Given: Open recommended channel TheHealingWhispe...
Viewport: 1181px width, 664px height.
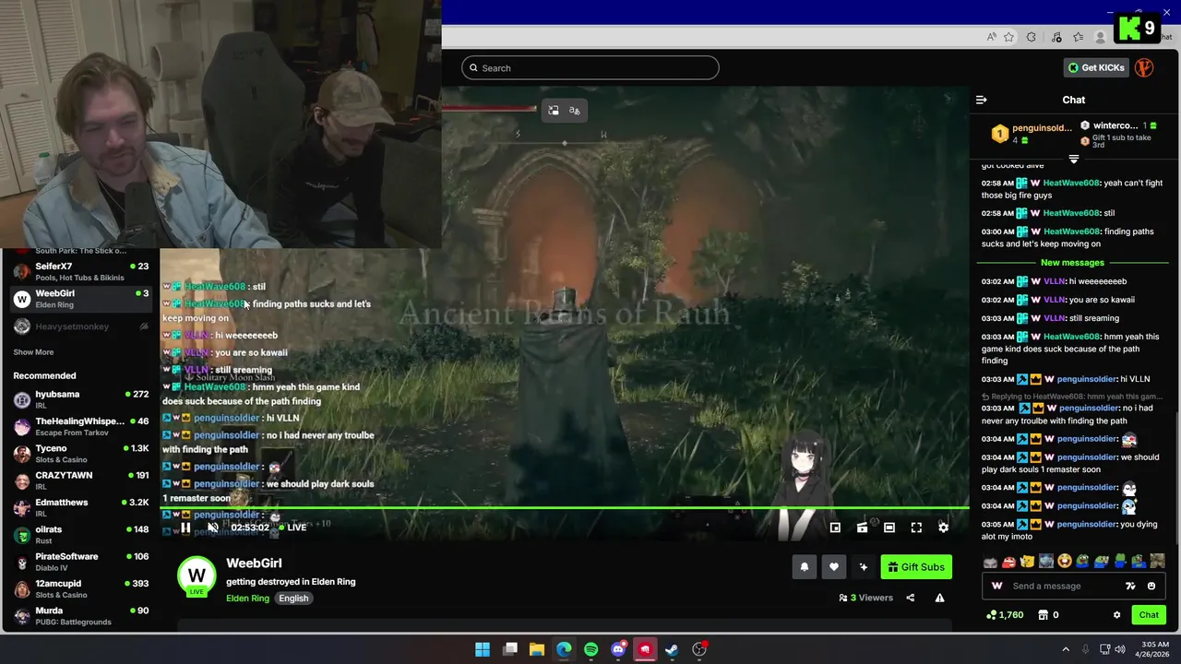Looking at the screenshot, I should pos(80,426).
